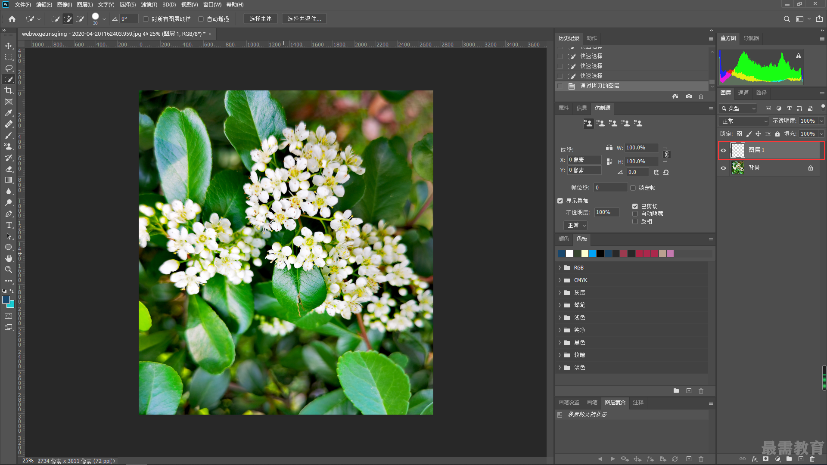The width and height of the screenshot is (827, 465).
Task: Choose Add to selection brush mode
Action: pos(68,19)
